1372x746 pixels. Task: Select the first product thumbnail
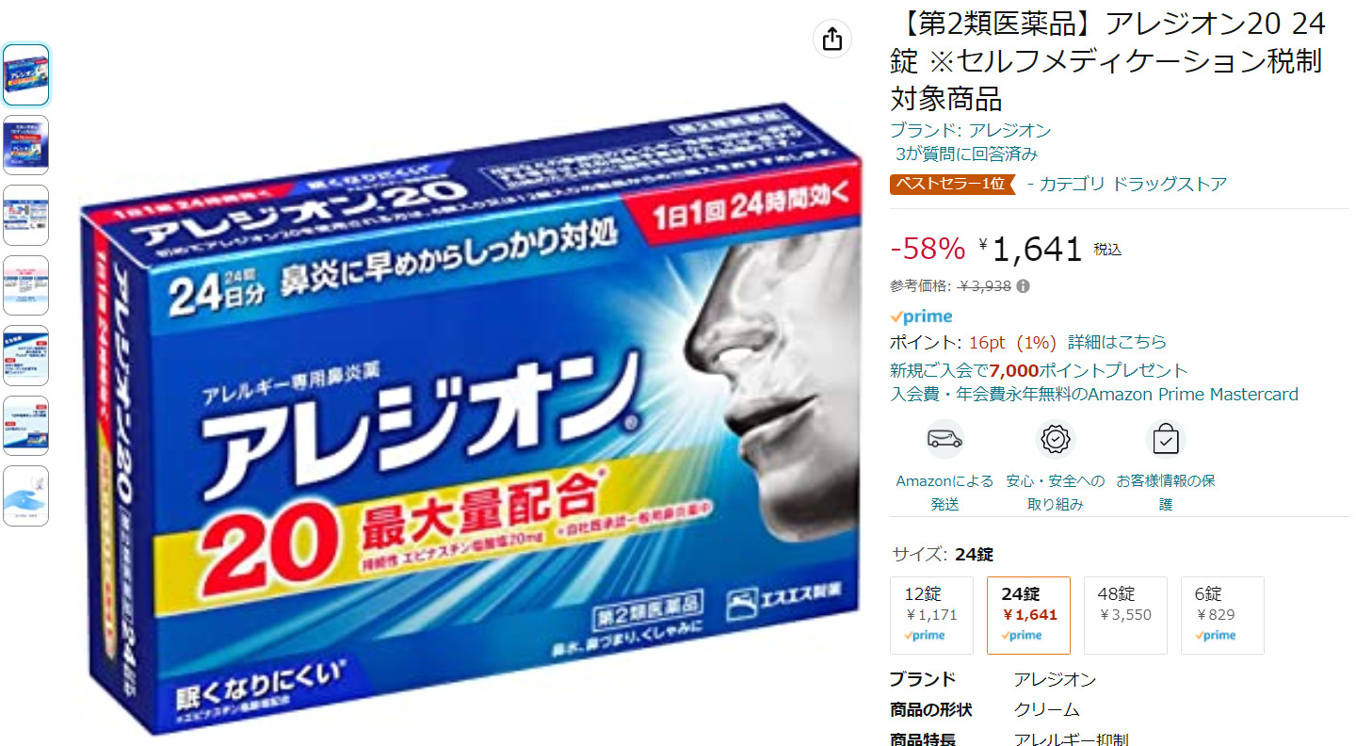click(x=26, y=74)
